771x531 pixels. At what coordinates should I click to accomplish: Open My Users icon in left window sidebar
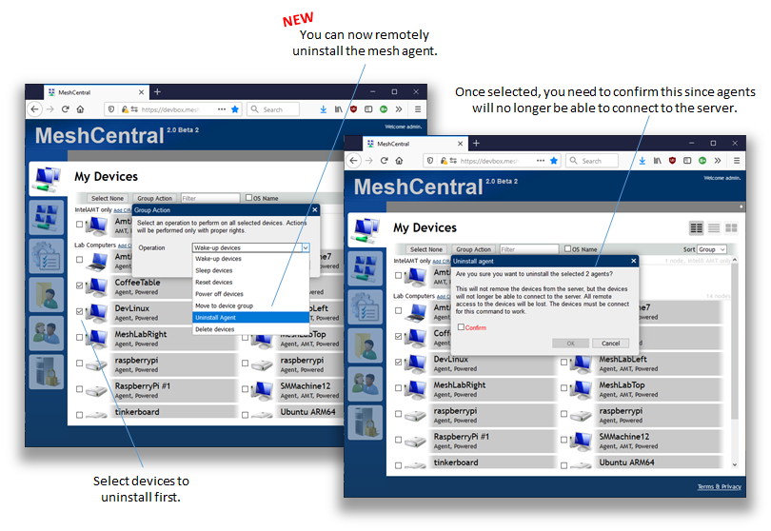(47, 333)
